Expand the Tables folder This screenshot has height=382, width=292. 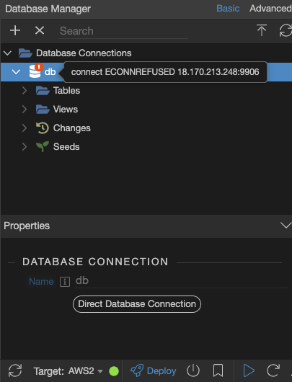tap(25, 91)
